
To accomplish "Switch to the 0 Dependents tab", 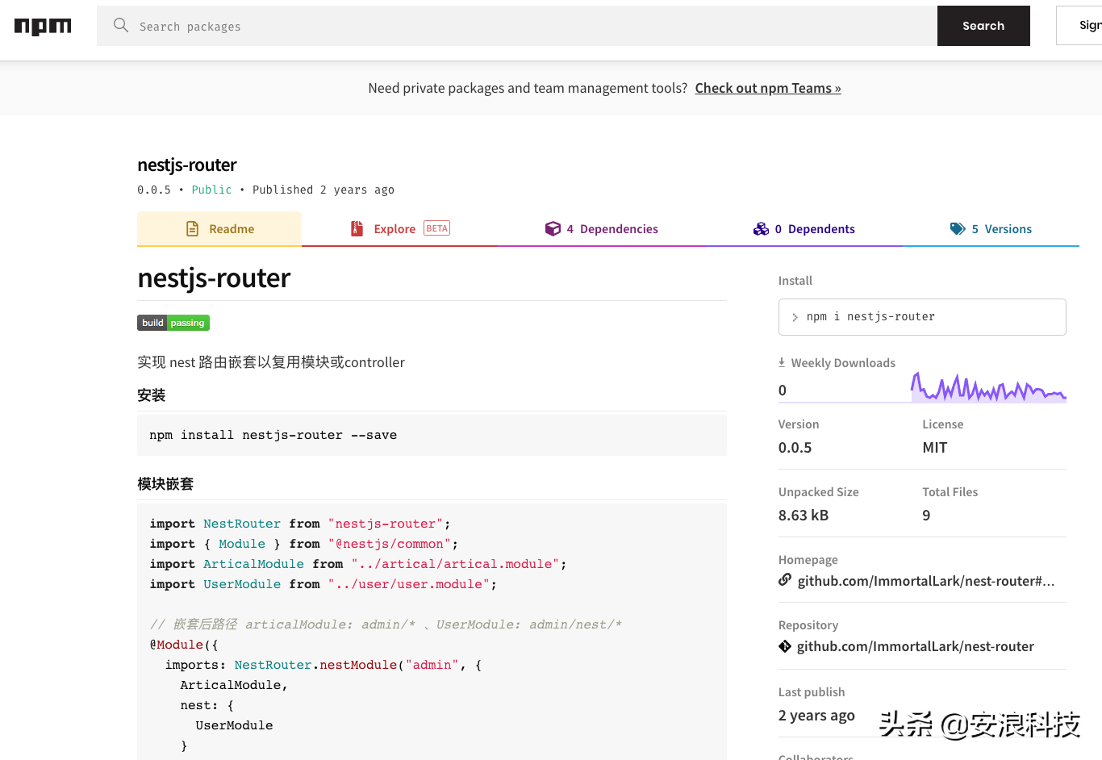I will pos(804,229).
